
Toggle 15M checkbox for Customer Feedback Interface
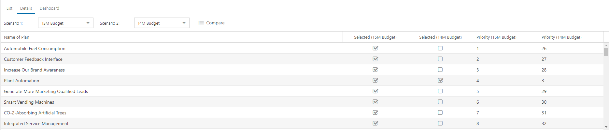click(375, 59)
